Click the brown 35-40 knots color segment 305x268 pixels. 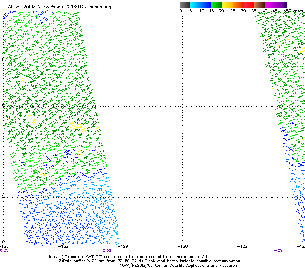tap(260, 5)
